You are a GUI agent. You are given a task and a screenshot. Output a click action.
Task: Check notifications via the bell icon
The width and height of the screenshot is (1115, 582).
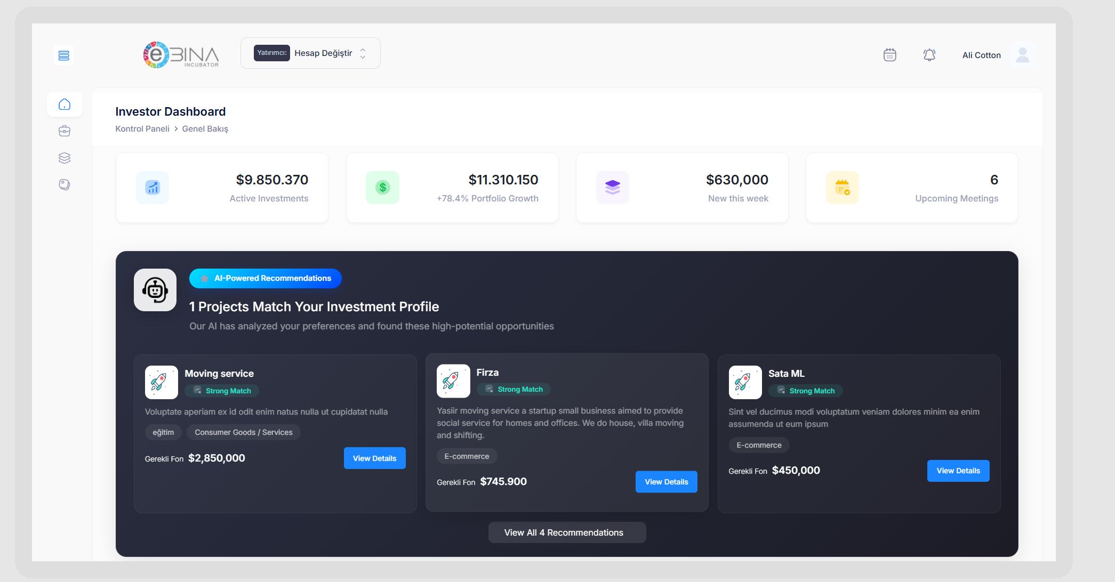[929, 54]
